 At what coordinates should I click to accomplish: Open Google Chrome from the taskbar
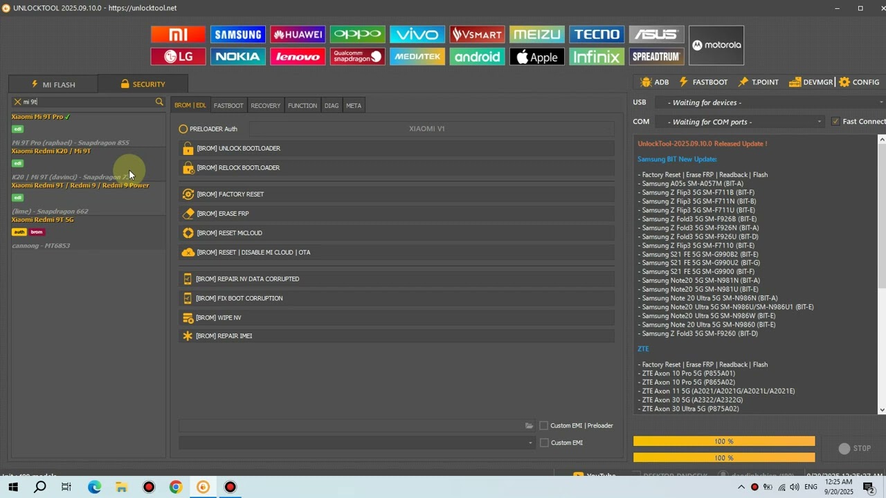tap(176, 487)
